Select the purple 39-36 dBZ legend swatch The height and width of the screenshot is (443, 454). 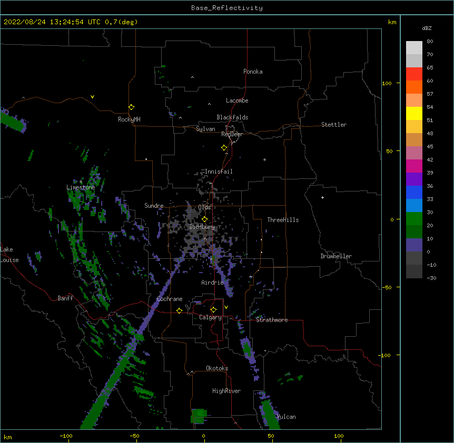[414, 179]
